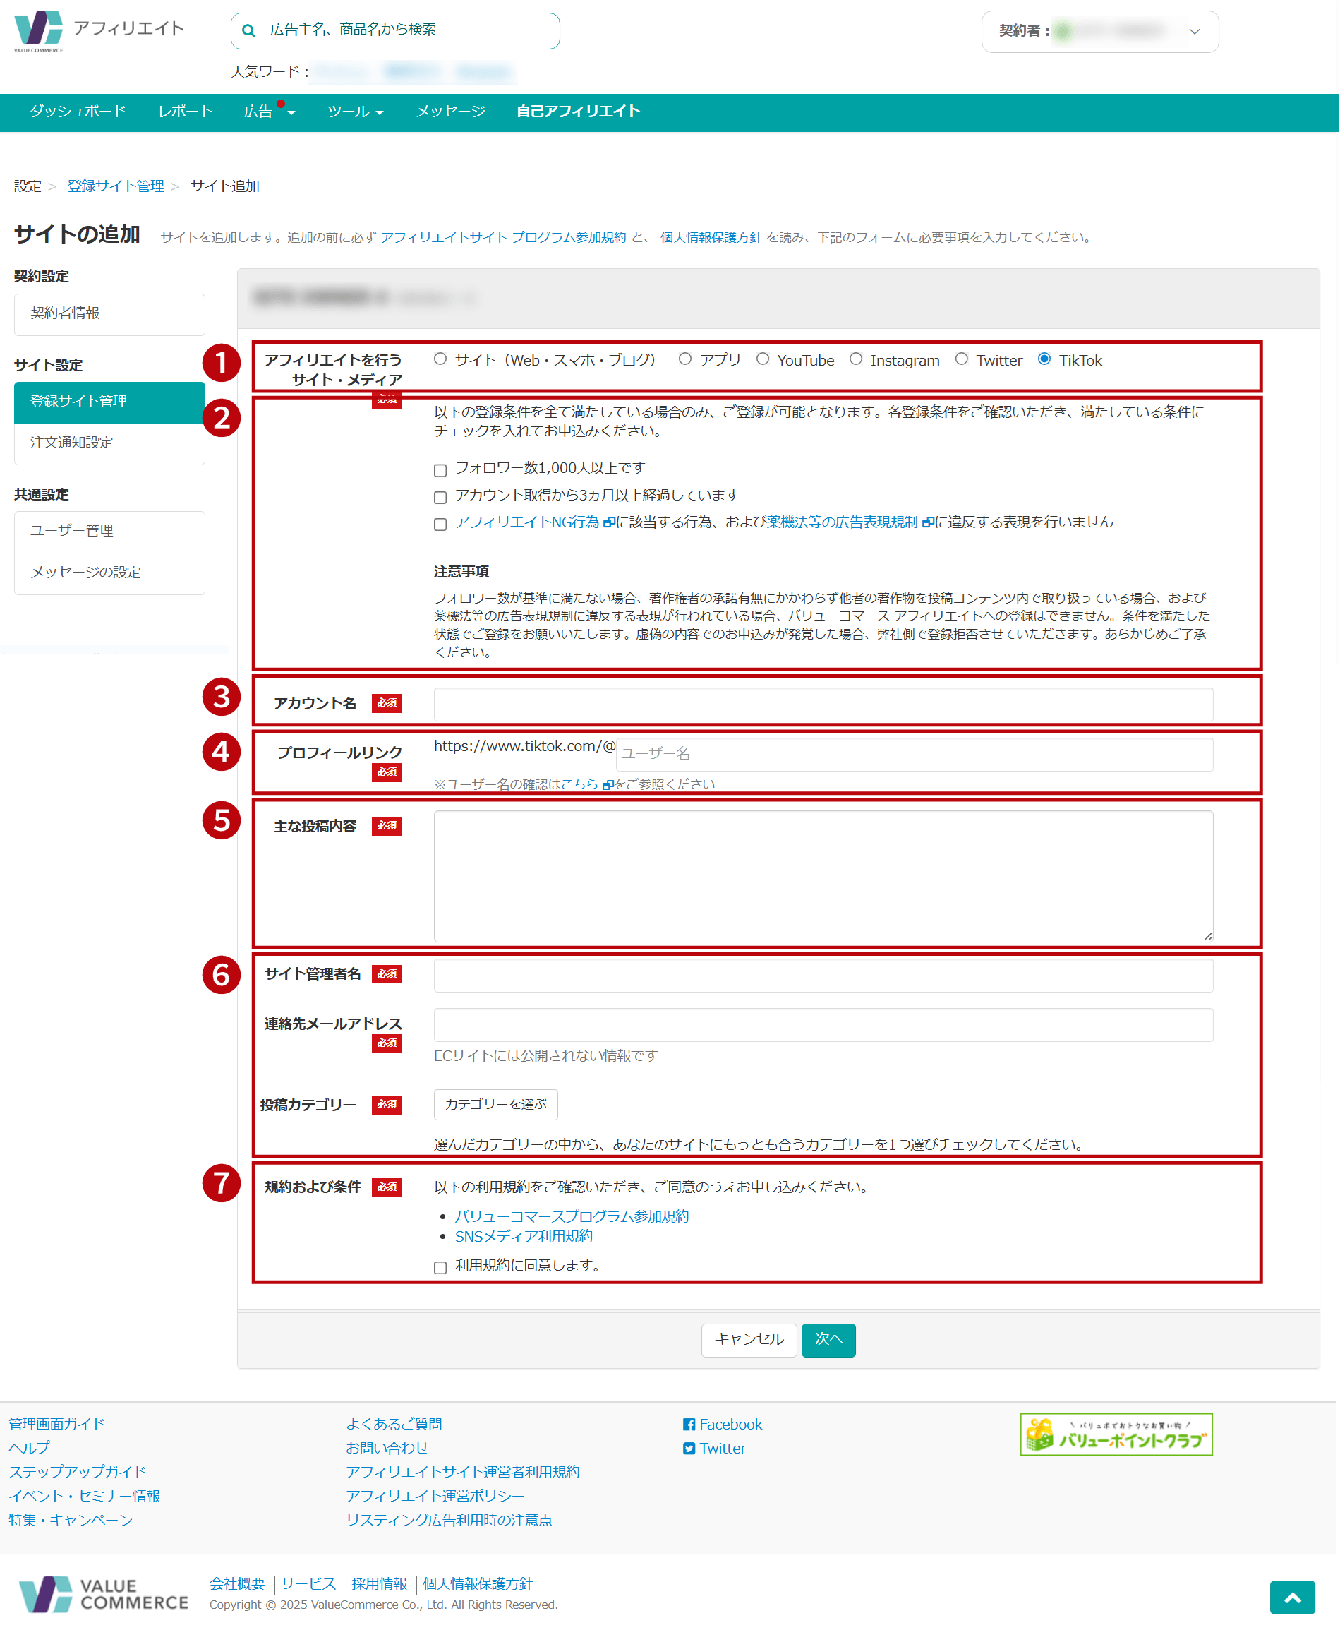Expand the 契約者 account dropdown

[1099, 32]
